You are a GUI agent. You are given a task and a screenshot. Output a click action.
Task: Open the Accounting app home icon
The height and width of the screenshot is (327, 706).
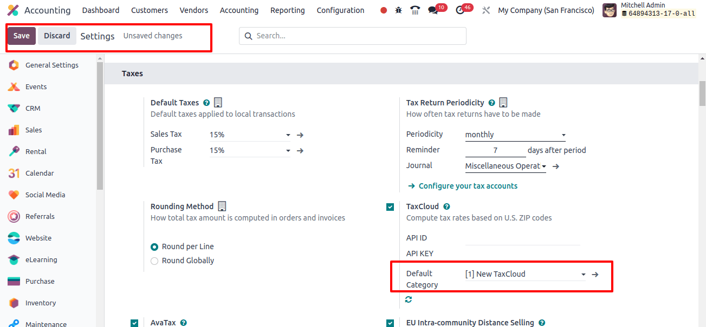12,10
